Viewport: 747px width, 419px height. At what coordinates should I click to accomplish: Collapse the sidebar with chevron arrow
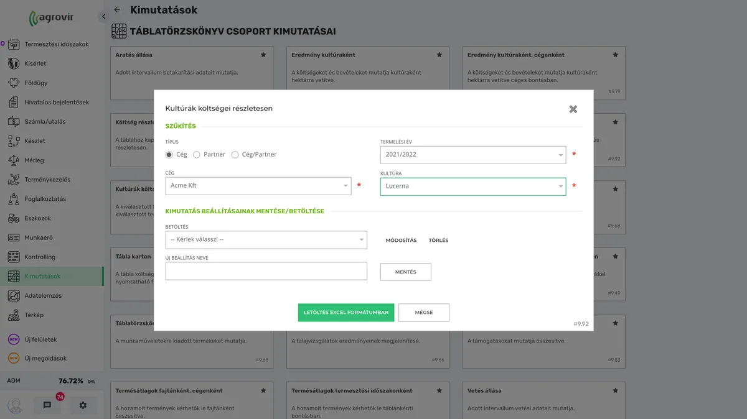[103, 17]
